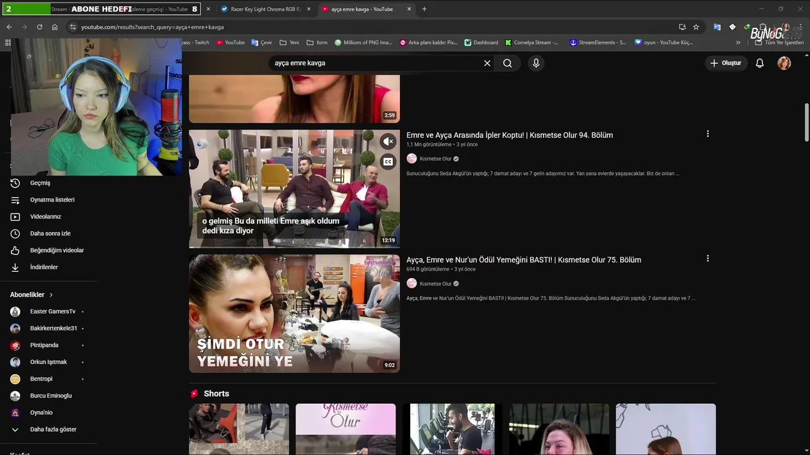The image size is (810, 455).
Task: Expand Abonelikler section arrow
Action: 51,294
